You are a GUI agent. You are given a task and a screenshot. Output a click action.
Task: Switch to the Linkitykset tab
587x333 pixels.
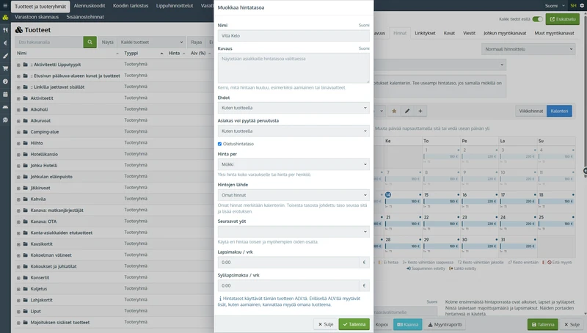click(425, 33)
